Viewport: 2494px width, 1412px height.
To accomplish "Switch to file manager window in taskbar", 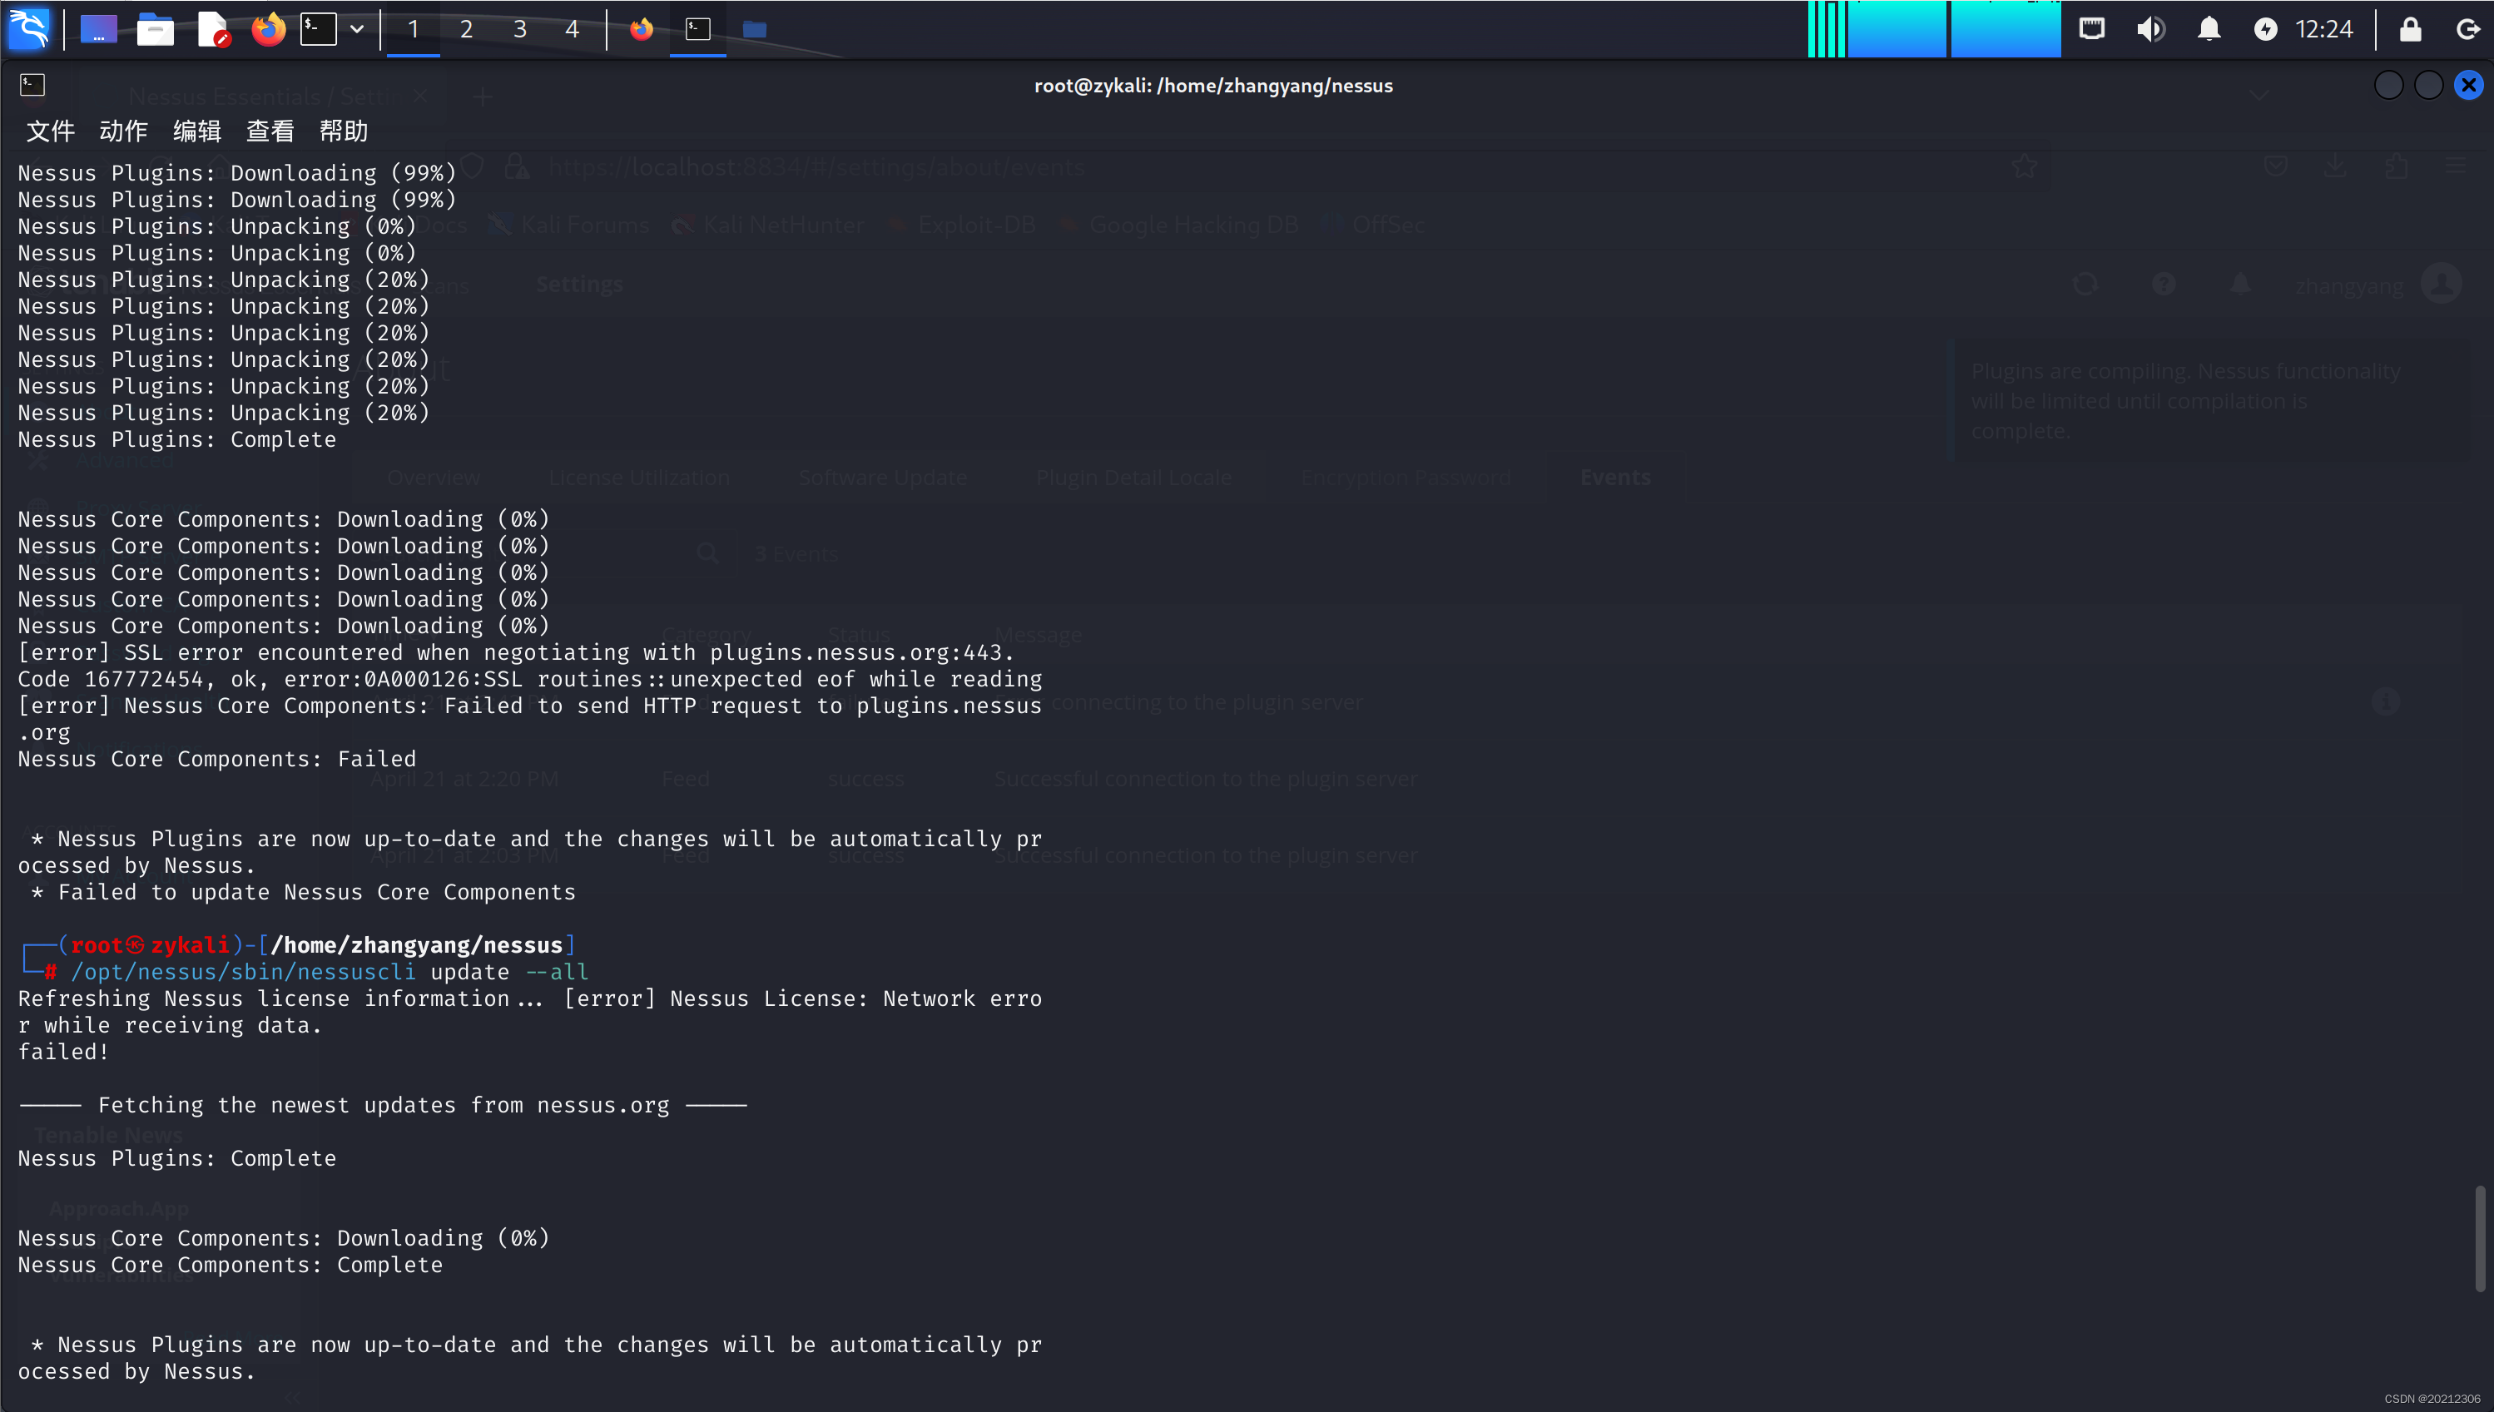I will (755, 29).
